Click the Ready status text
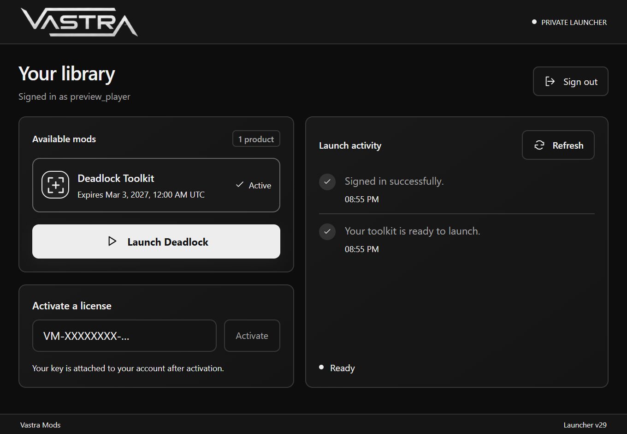Image resolution: width=627 pixels, height=434 pixels. coord(343,368)
